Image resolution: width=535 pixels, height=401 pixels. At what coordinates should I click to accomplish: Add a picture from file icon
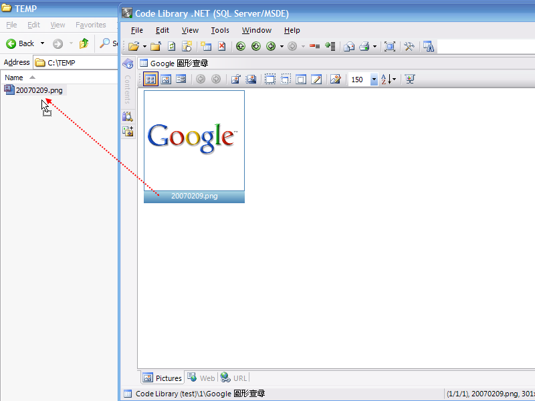(235, 80)
